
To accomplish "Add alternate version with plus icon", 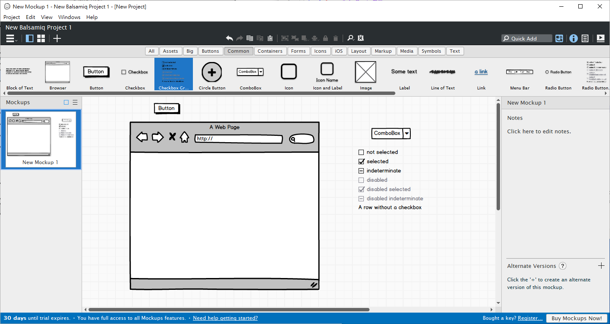I will tap(602, 266).
